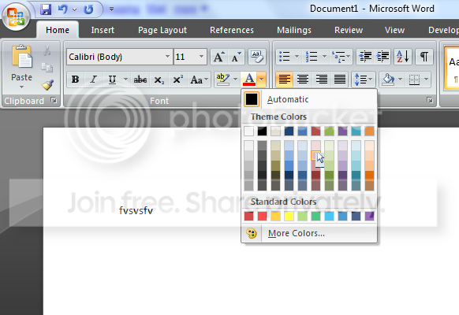Toggle Bold formatting
Viewport: 459px width, 315px height.
pyautogui.click(x=75, y=80)
